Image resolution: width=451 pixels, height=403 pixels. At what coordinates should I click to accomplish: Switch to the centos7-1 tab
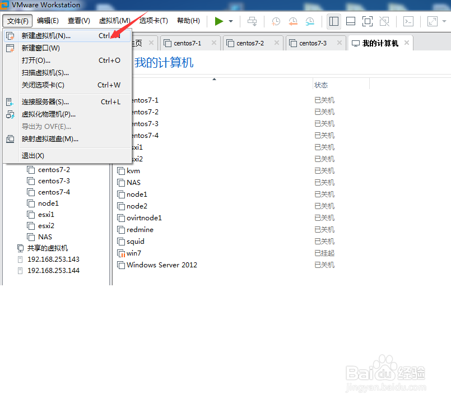click(x=187, y=43)
